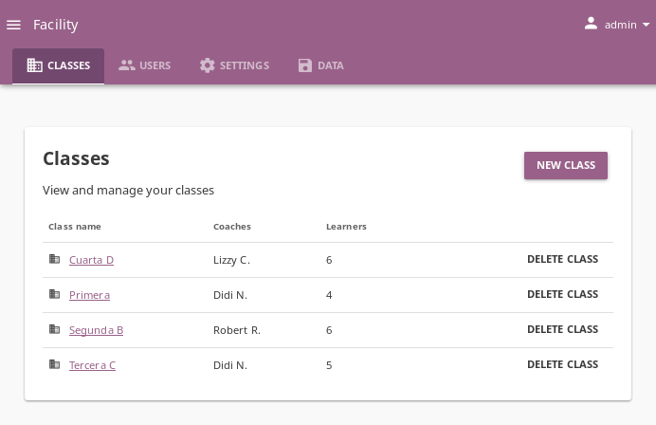This screenshot has width=656, height=425.
Task: Click the class icon beside Primera
Action: coord(54,294)
